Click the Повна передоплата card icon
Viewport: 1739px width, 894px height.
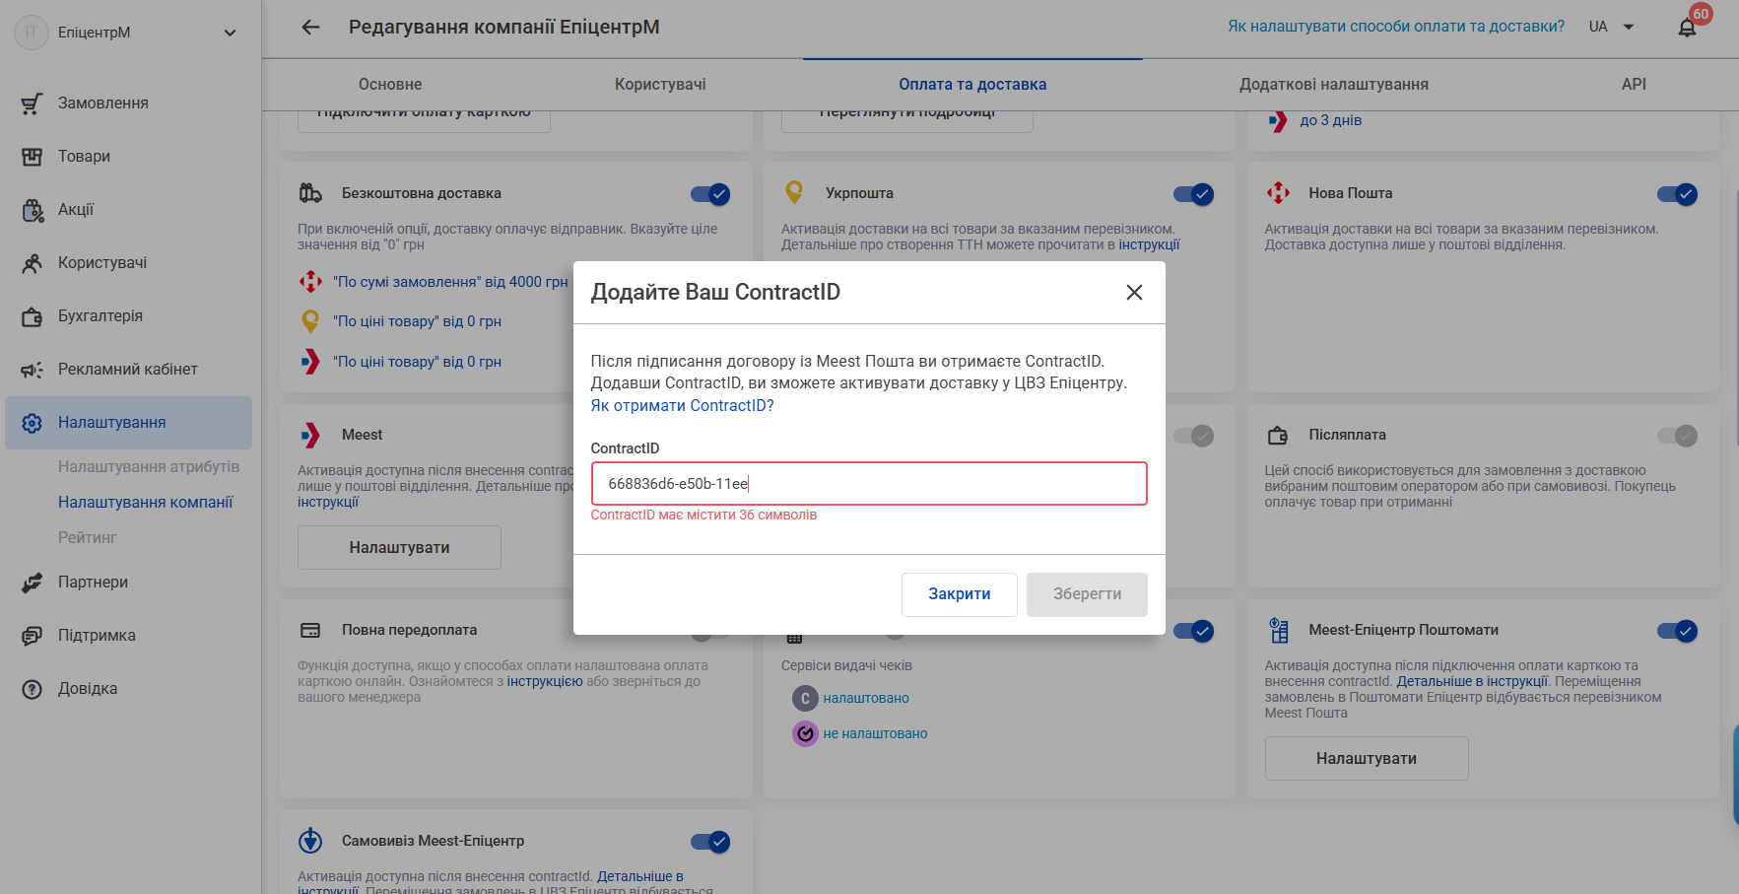(x=310, y=630)
